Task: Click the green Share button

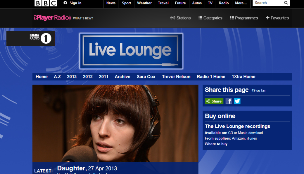Action: pyautogui.click(x=214, y=101)
